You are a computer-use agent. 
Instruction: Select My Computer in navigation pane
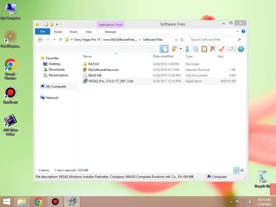pos(56,87)
